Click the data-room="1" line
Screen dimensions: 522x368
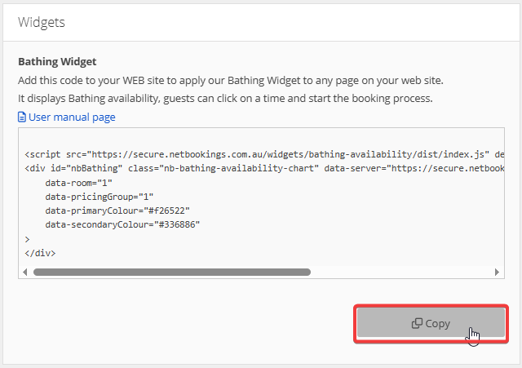tap(79, 183)
